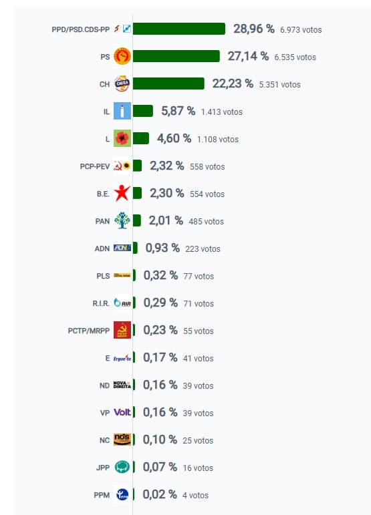
Task: Click the JPP green circle logo
Action: (122, 467)
